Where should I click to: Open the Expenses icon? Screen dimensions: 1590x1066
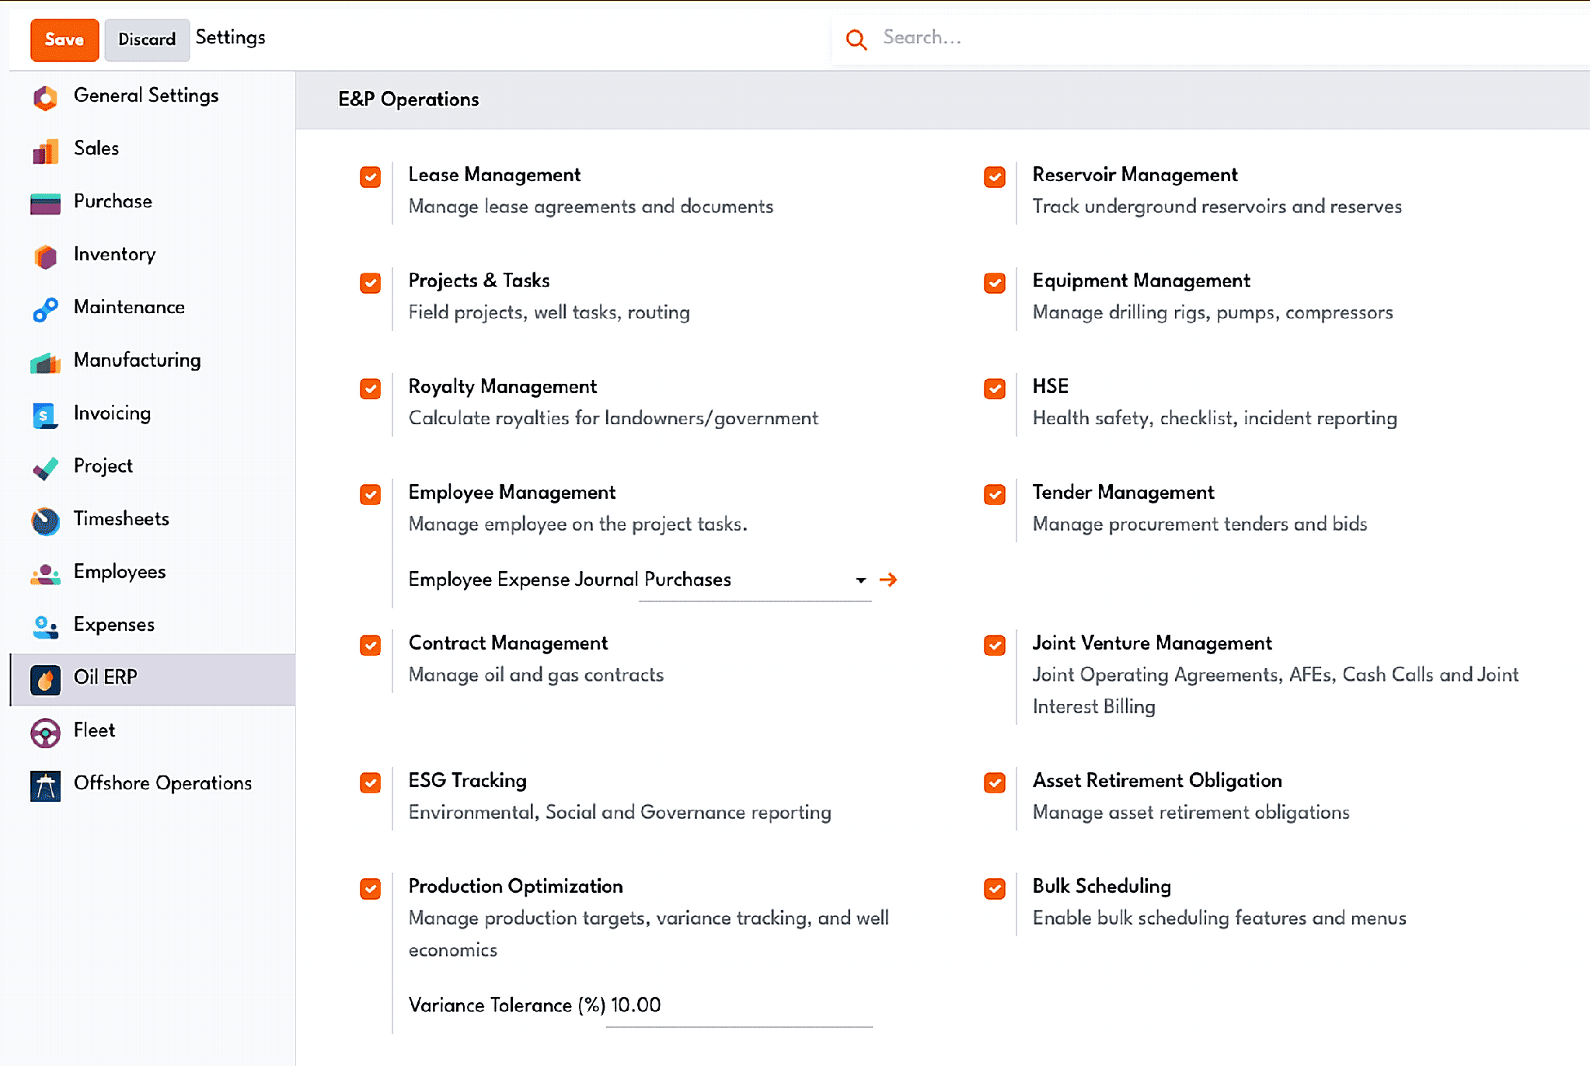tap(45, 626)
